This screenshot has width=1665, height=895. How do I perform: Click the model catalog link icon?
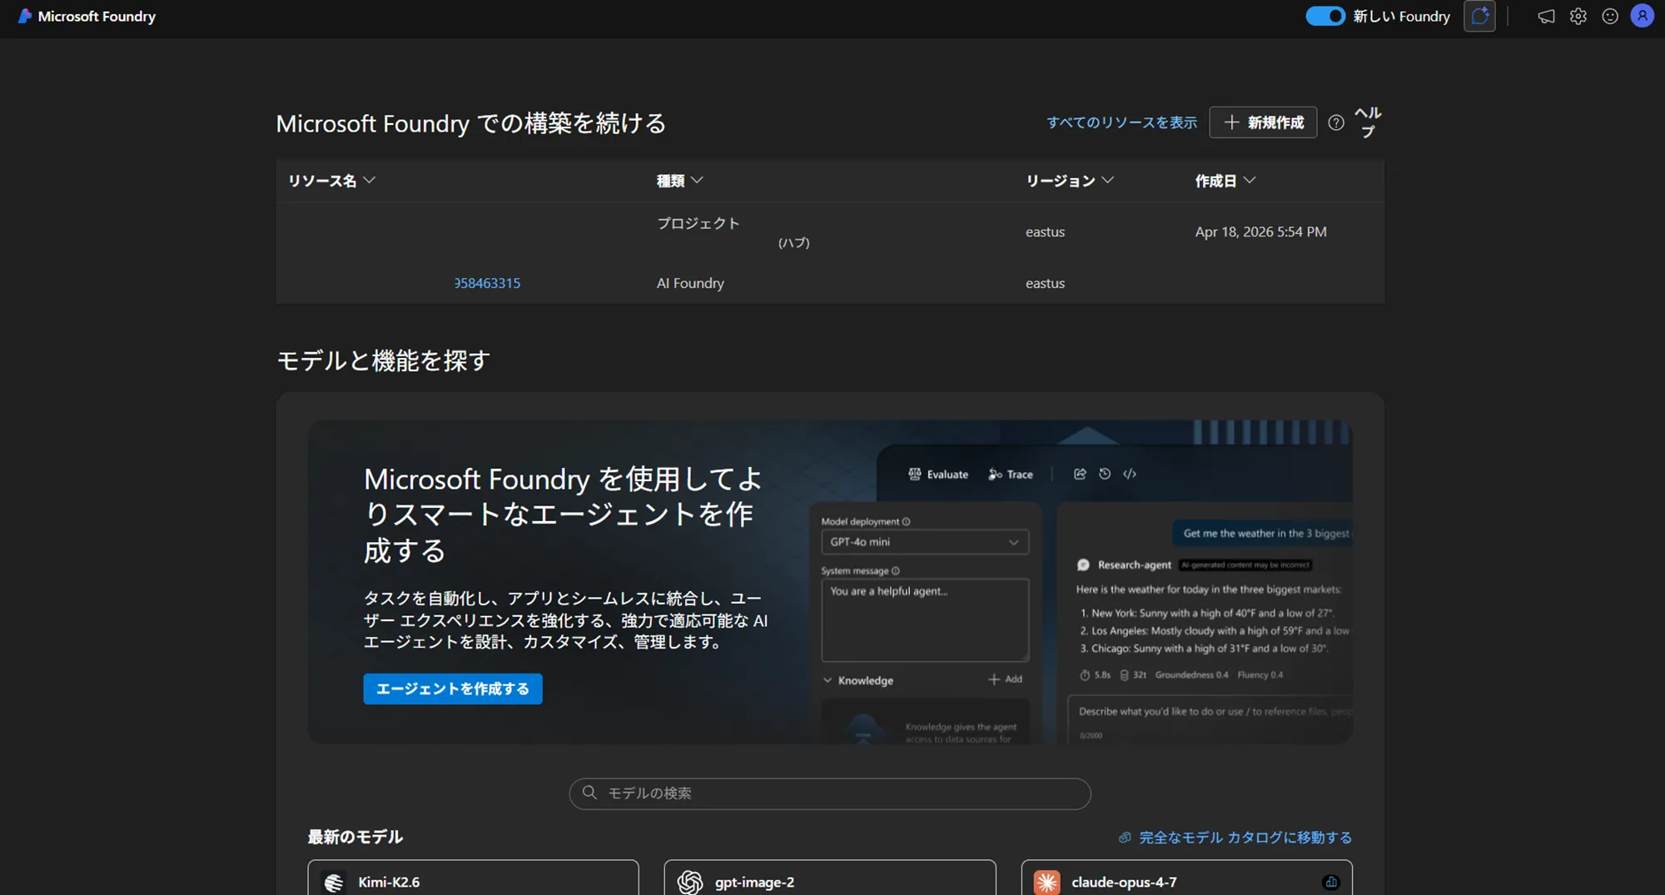[x=1125, y=838]
